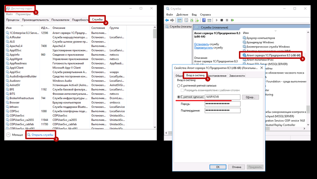Click the Отмена button in properties dialog
This screenshot has width=317, height=179.
[236, 167]
